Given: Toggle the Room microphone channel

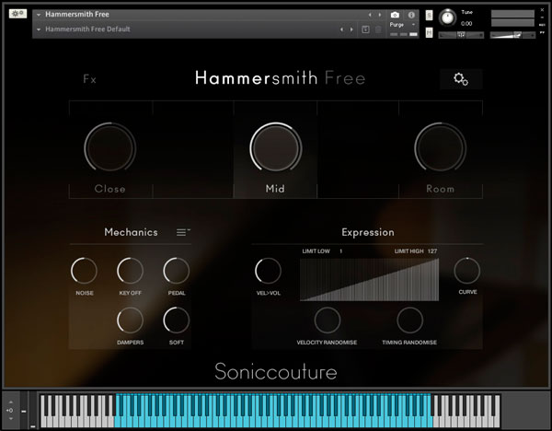Looking at the screenshot, I should 440,189.
